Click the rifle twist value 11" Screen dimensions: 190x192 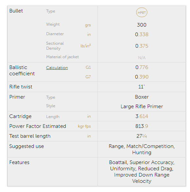(x=142, y=87)
